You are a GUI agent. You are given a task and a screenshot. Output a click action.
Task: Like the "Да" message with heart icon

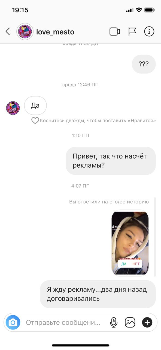(x=35, y=121)
